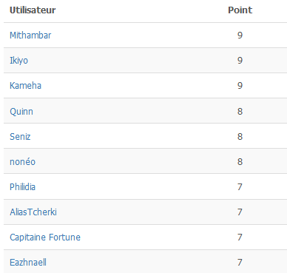Open Mithambar's user profile link
The image size is (287, 273).
pyautogui.click(x=30, y=36)
